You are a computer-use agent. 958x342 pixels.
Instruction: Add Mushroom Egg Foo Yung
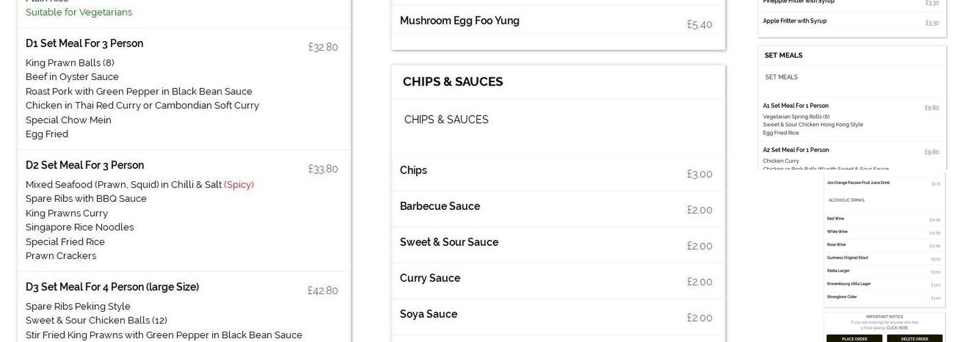click(x=459, y=21)
